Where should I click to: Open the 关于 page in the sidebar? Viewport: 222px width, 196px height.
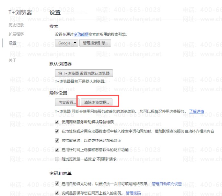pos(12,60)
